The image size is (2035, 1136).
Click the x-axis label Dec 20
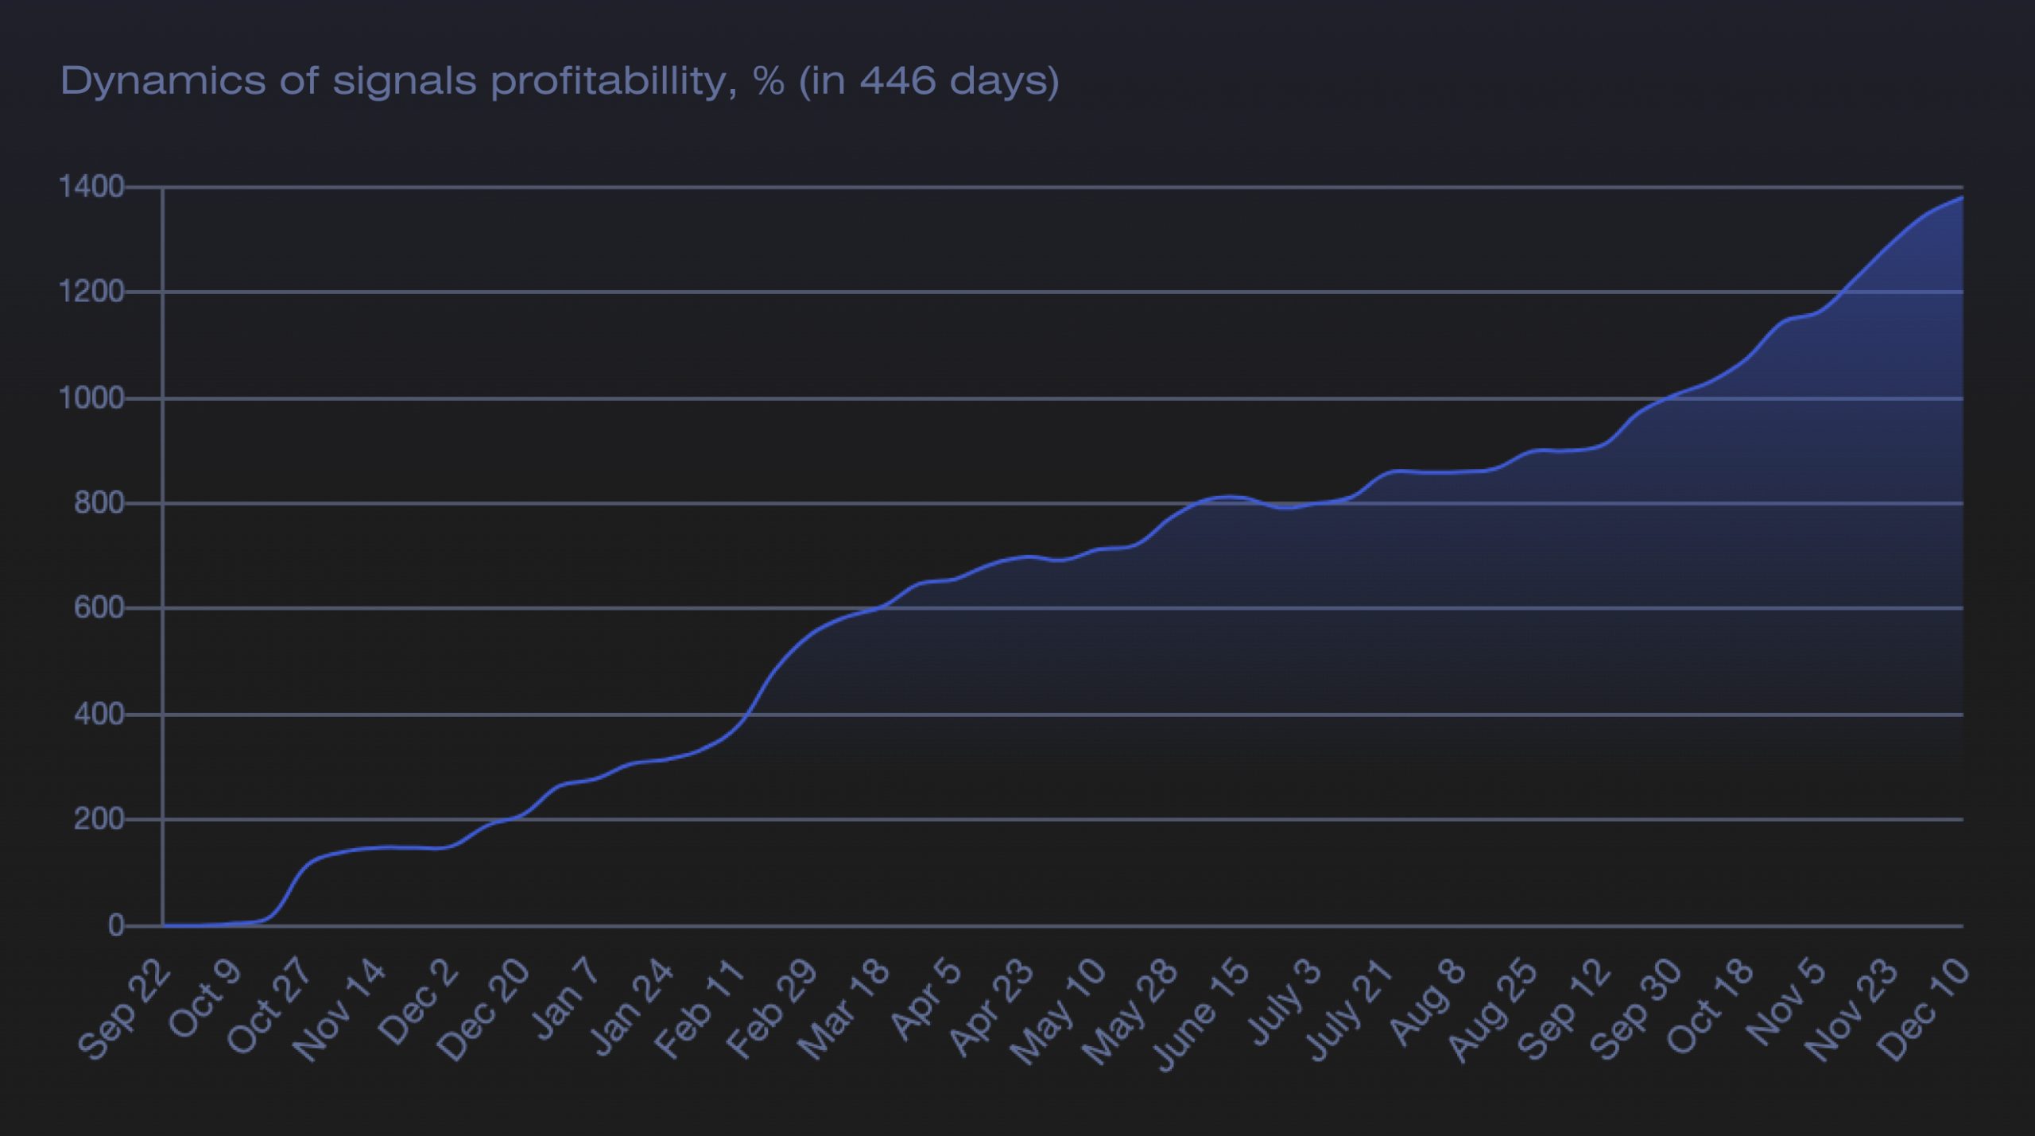484,1010
